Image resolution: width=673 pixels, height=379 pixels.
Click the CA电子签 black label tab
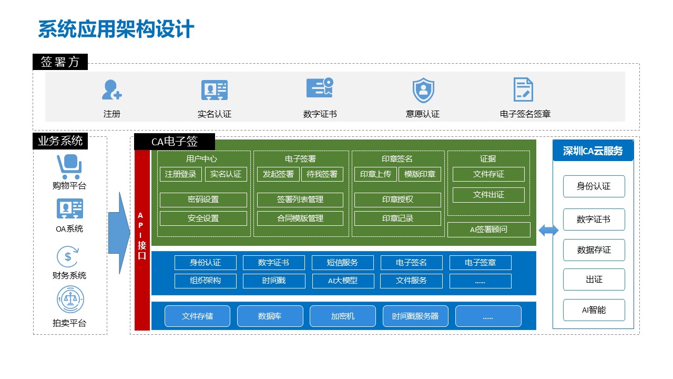pyautogui.click(x=175, y=142)
